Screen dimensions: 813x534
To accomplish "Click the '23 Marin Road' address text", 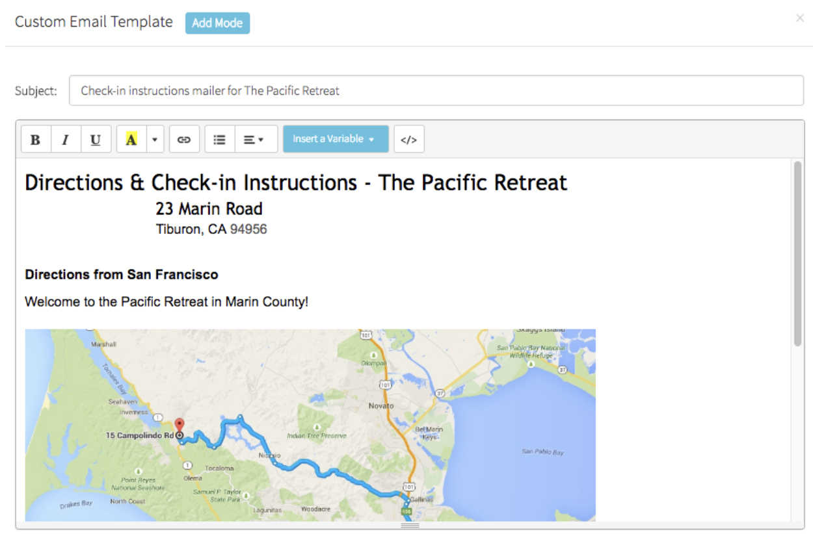I will pos(209,209).
